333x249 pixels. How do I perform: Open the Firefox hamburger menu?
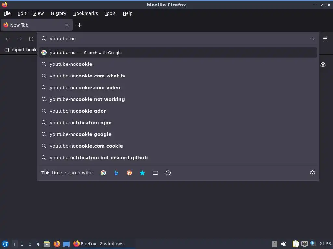(325, 39)
